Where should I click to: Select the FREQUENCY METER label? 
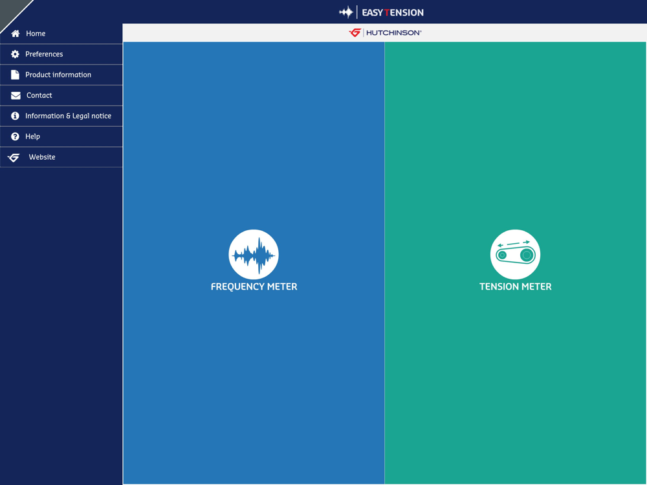coord(254,286)
